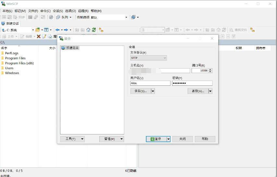Click the save (保存) button
Image resolution: width=277 pixels, height=177 pixels.
[x=141, y=91]
